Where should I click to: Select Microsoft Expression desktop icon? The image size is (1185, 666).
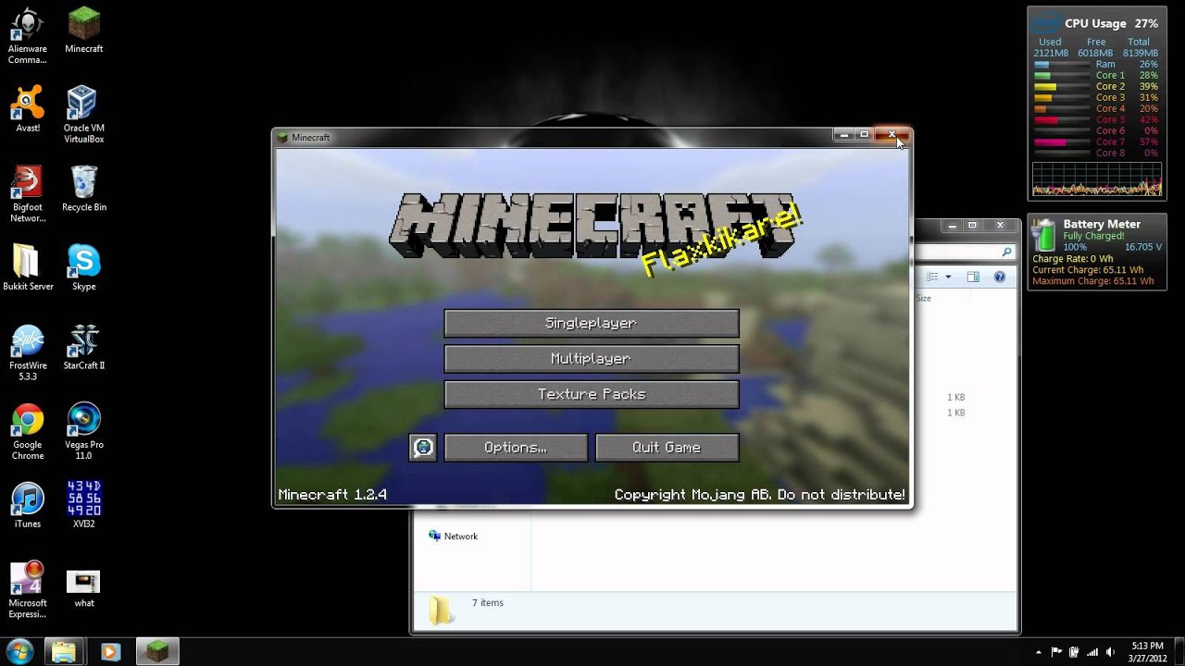click(28, 590)
